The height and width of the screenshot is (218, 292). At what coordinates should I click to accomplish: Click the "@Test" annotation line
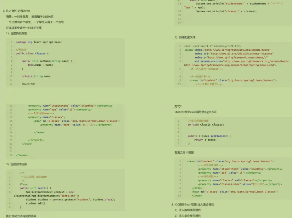point(24,184)
